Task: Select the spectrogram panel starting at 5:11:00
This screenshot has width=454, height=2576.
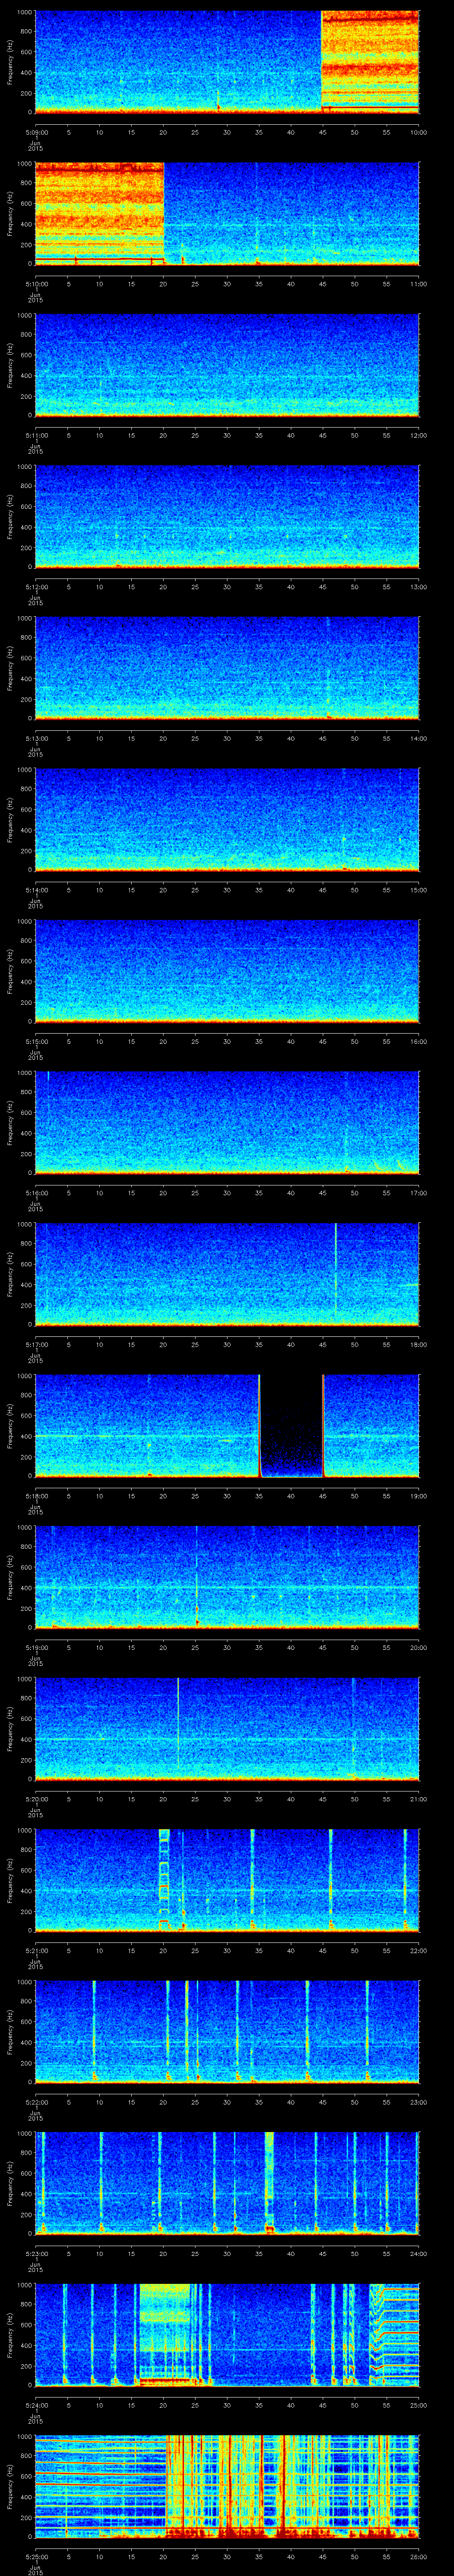Action: coord(227,364)
